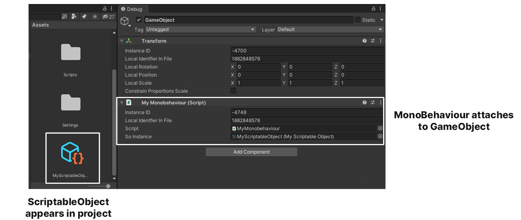Collapse the Transform component foldout
This screenshot has height=220, width=521.
pyautogui.click(x=122, y=41)
